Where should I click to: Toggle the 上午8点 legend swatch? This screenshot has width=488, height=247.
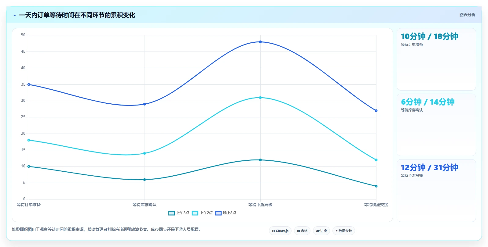pos(171,213)
